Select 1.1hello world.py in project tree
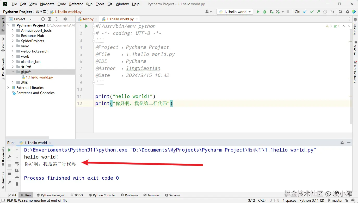 (x=39, y=77)
